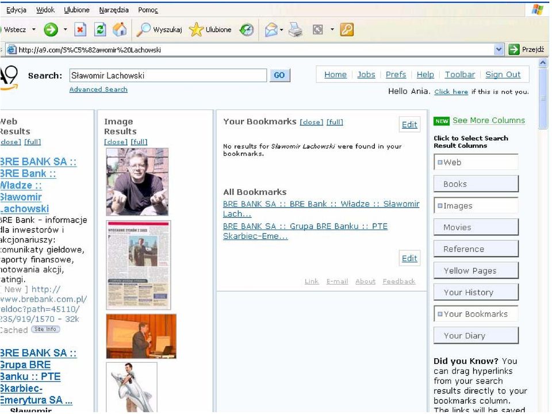
Task: Open the Narzędzia menu
Action: [x=114, y=10]
